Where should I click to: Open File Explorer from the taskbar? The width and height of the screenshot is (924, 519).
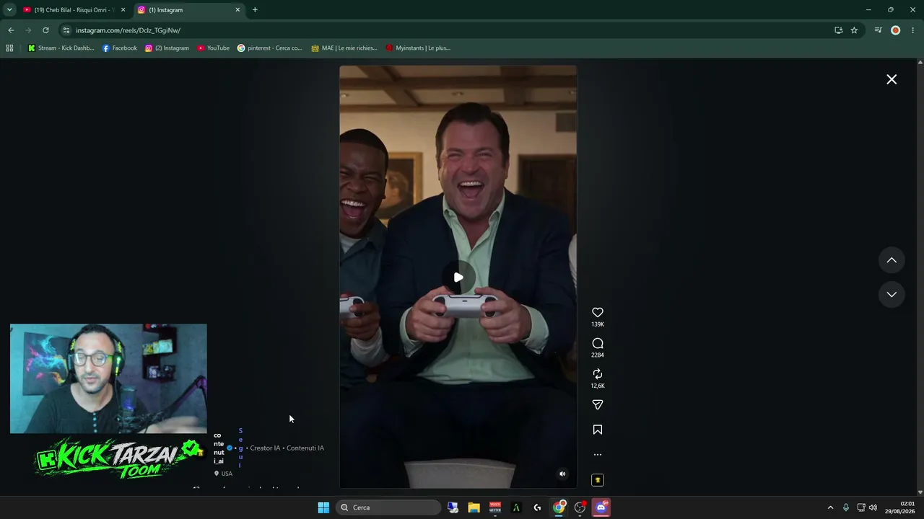pos(474,507)
